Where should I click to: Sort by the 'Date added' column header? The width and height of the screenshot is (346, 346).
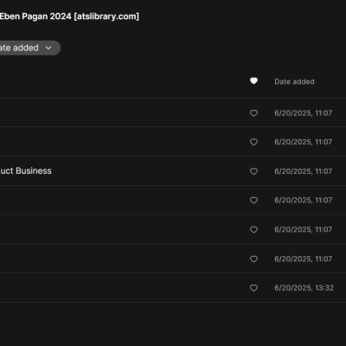pyautogui.click(x=294, y=81)
